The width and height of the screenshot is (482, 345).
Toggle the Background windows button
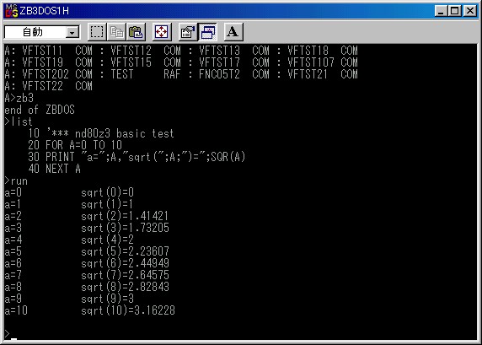point(208,32)
